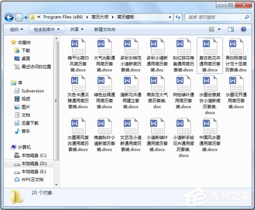Open the 共享 menu

click(77, 30)
